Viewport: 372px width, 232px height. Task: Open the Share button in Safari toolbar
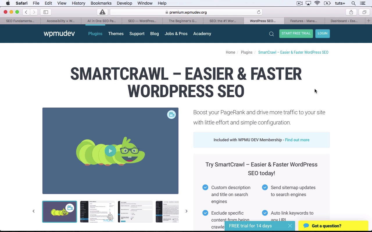pyautogui.click(x=351, y=12)
